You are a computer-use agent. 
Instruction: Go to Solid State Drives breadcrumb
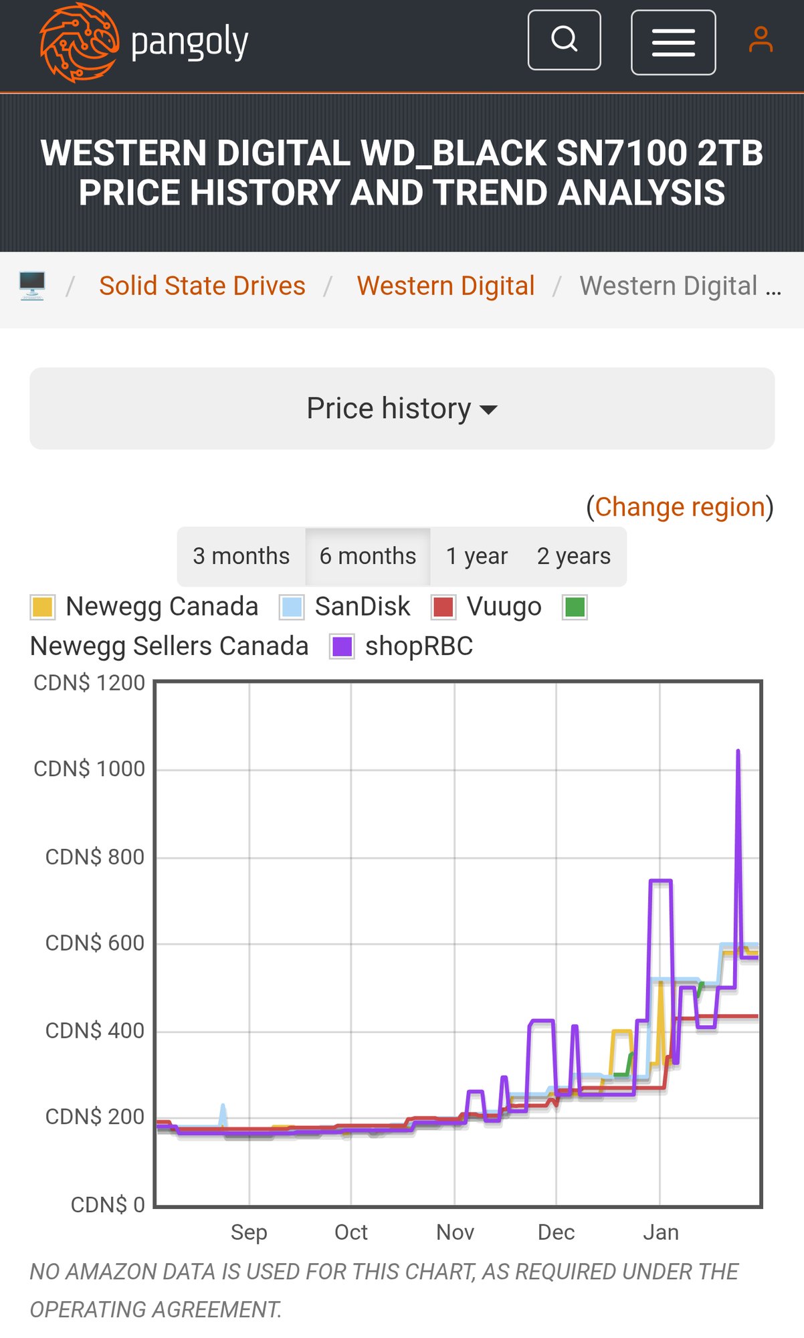(x=202, y=286)
